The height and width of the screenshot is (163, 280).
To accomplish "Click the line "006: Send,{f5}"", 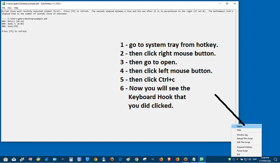I will [x=10, y=26].
